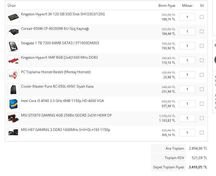Open Cooler Master Pure RC-650L-KKN1 link
The height and width of the screenshot is (176, 216).
57,86
